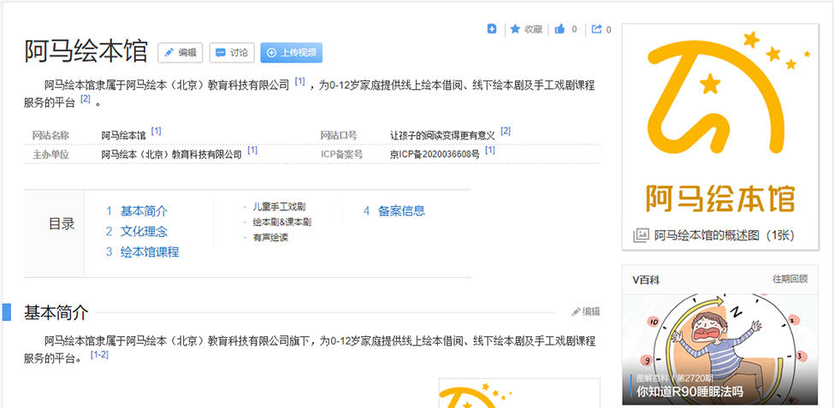This screenshot has height=408, width=834.
Task: Open reference [1-2] in 基本简介 paragraph
Action: [99, 355]
